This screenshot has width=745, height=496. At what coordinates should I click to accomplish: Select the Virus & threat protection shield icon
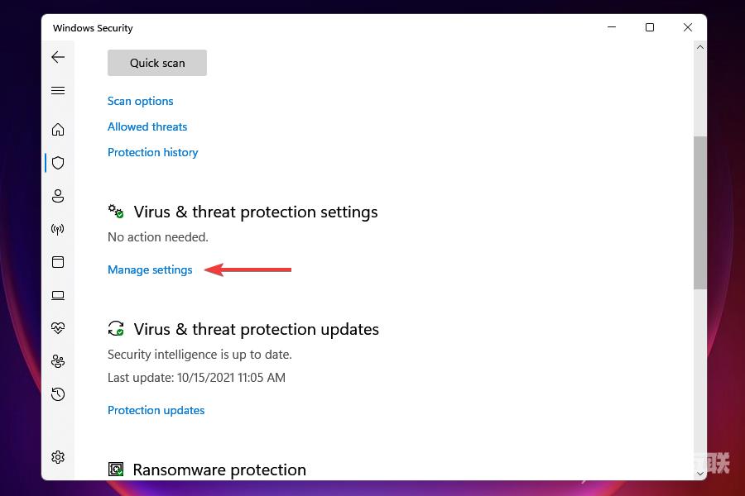[x=57, y=162]
